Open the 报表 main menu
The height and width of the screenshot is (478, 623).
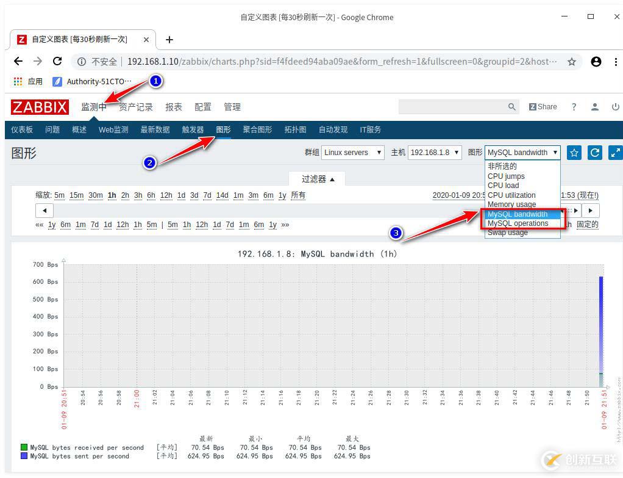point(174,107)
